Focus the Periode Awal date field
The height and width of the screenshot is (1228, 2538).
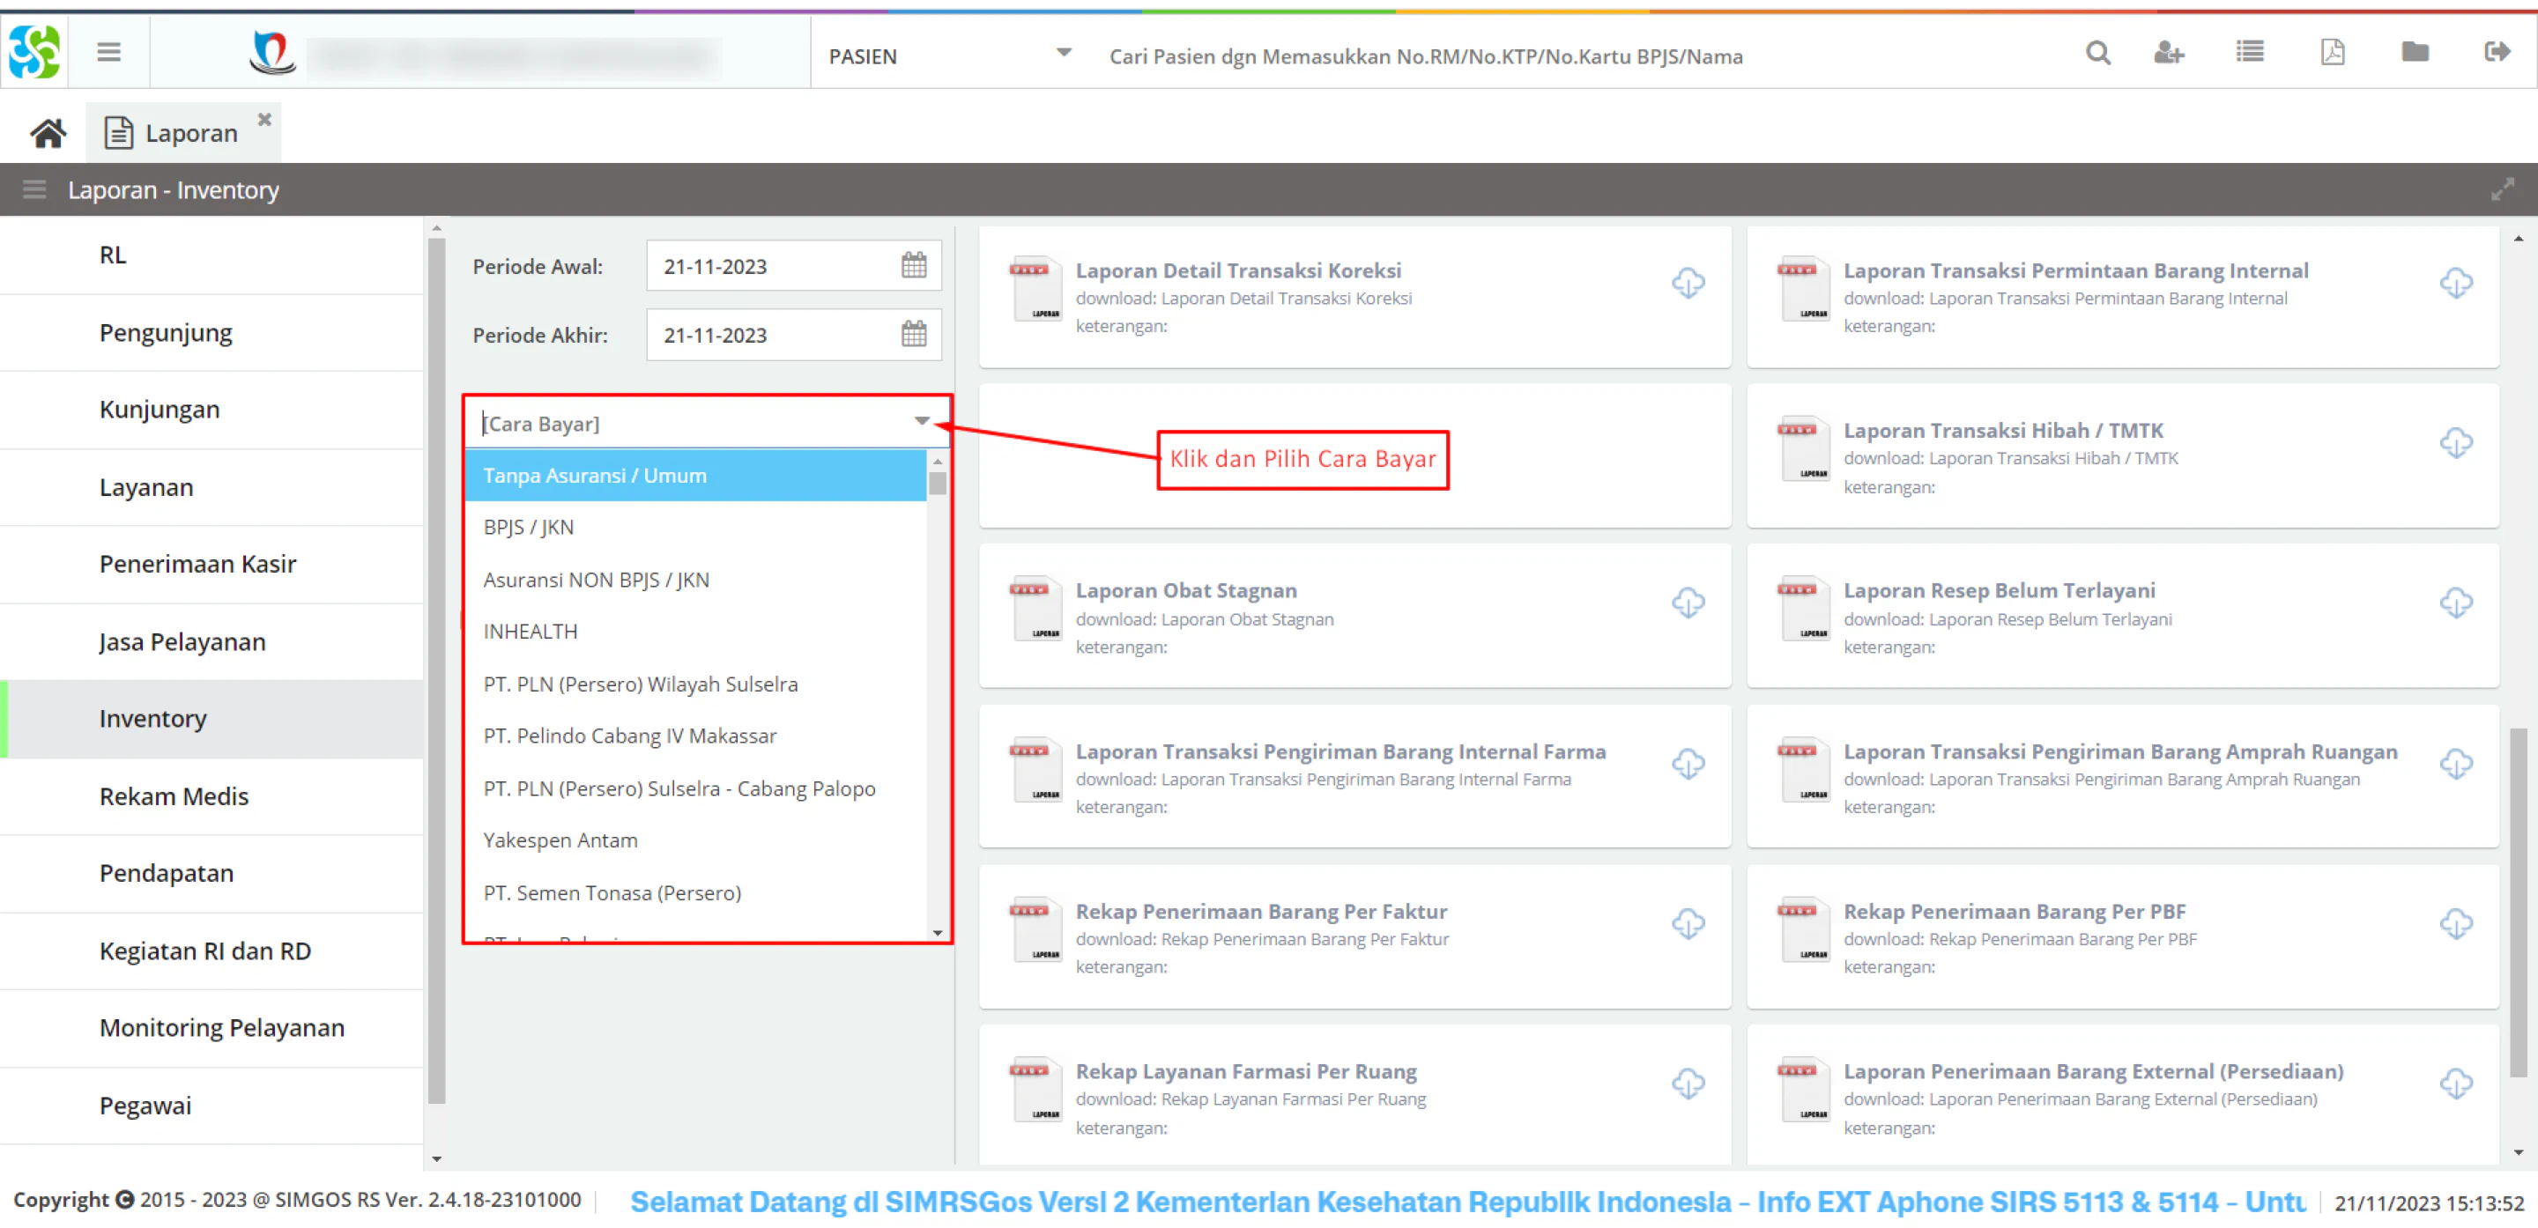point(775,266)
